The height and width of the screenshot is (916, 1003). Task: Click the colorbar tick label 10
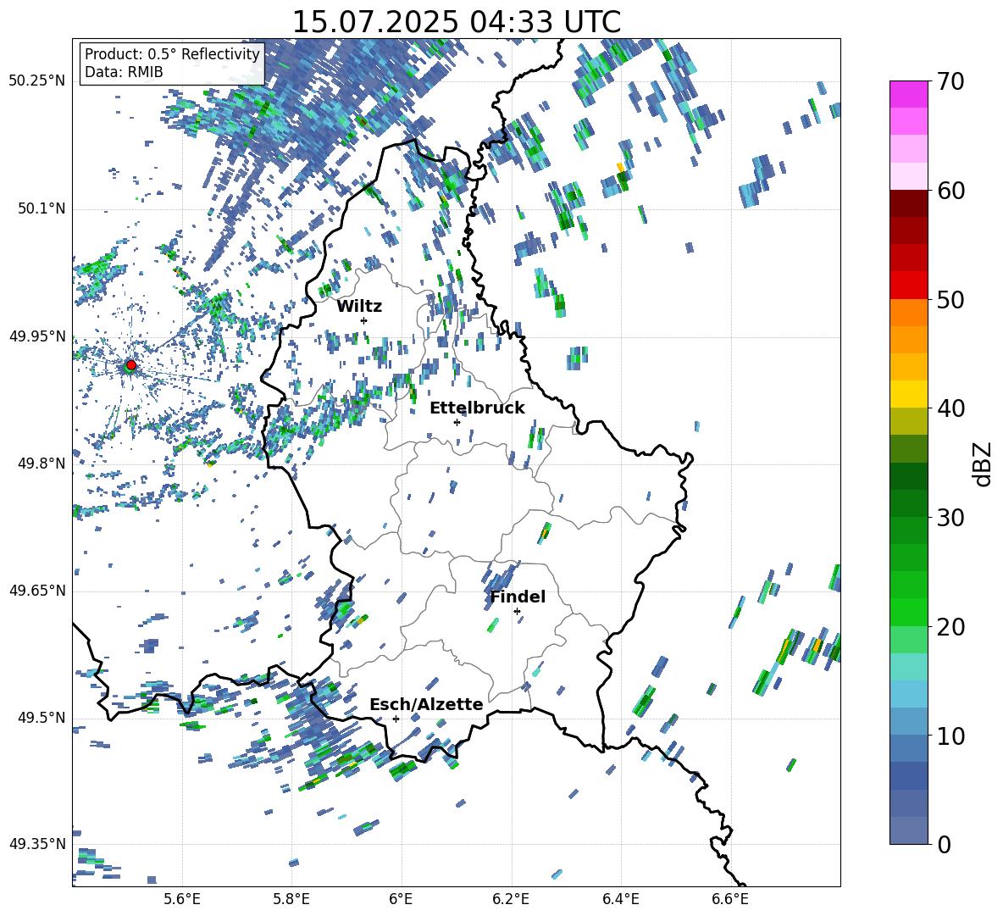pyautogui.click(x=950, y=736)
